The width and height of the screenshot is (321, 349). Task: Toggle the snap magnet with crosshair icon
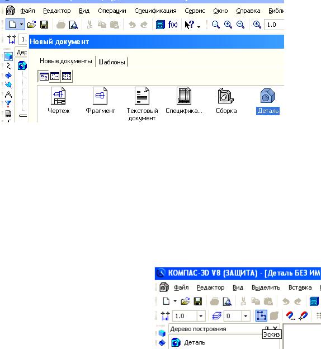coord(303,316)
